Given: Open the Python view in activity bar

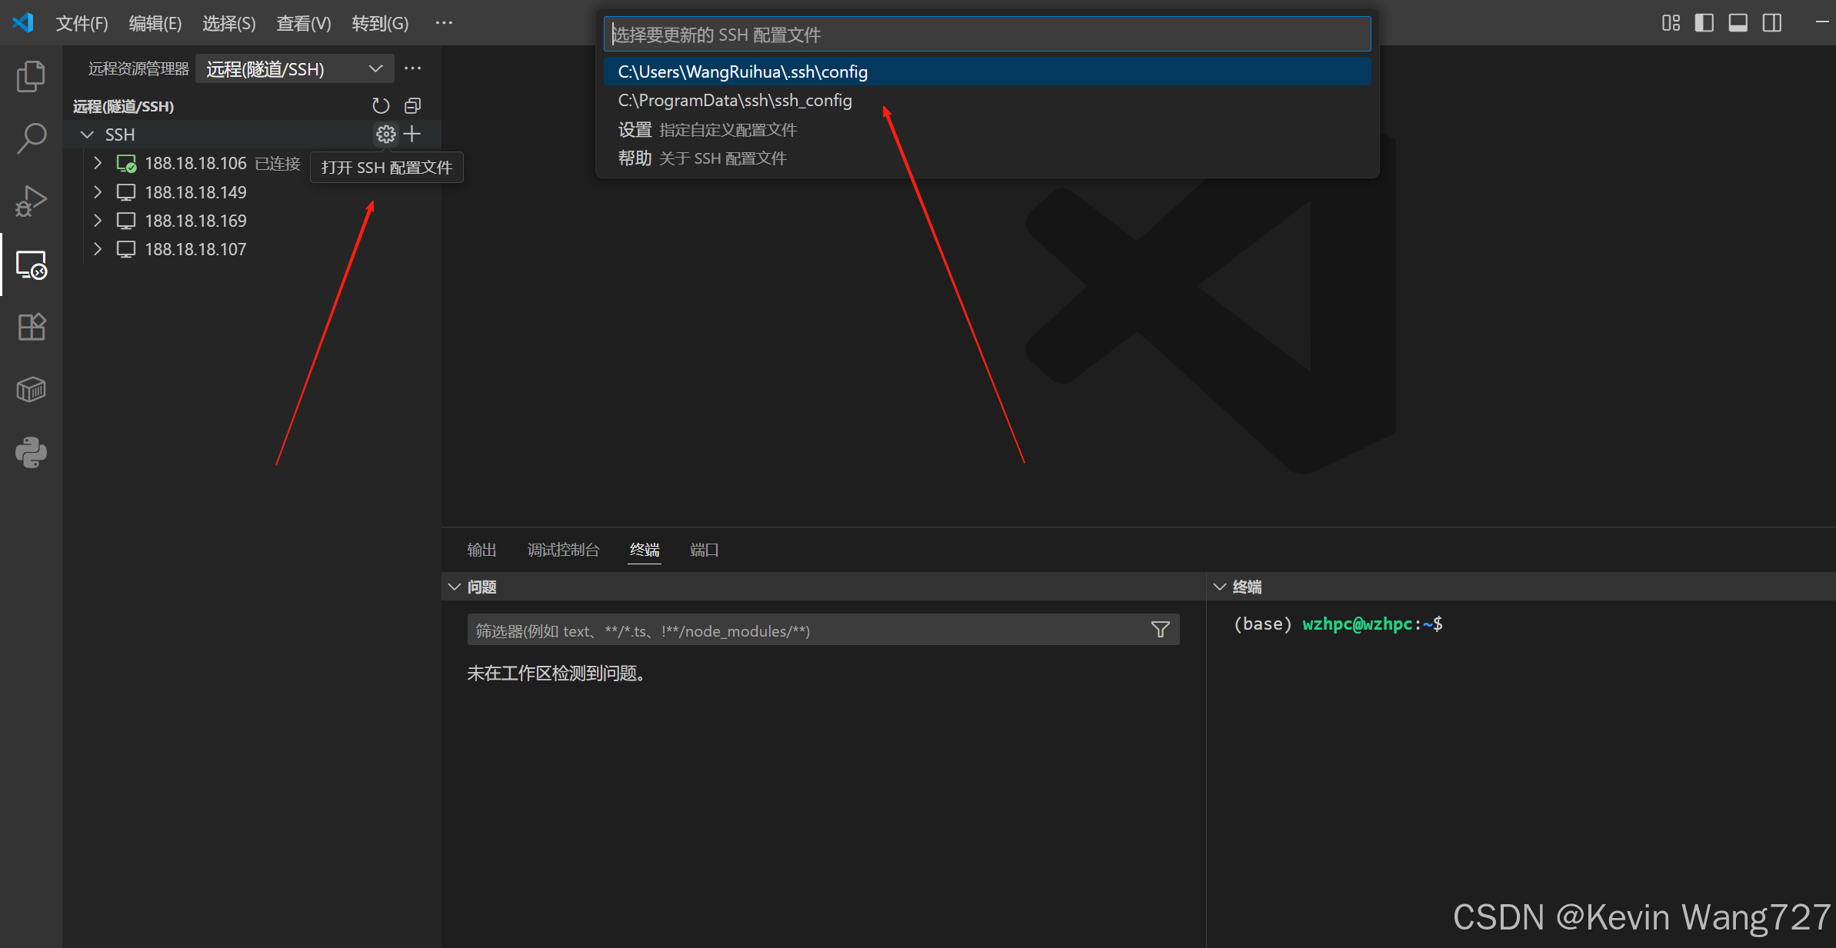Looking at the screenshot, I should pyautogui.click(x=31, y=453).
